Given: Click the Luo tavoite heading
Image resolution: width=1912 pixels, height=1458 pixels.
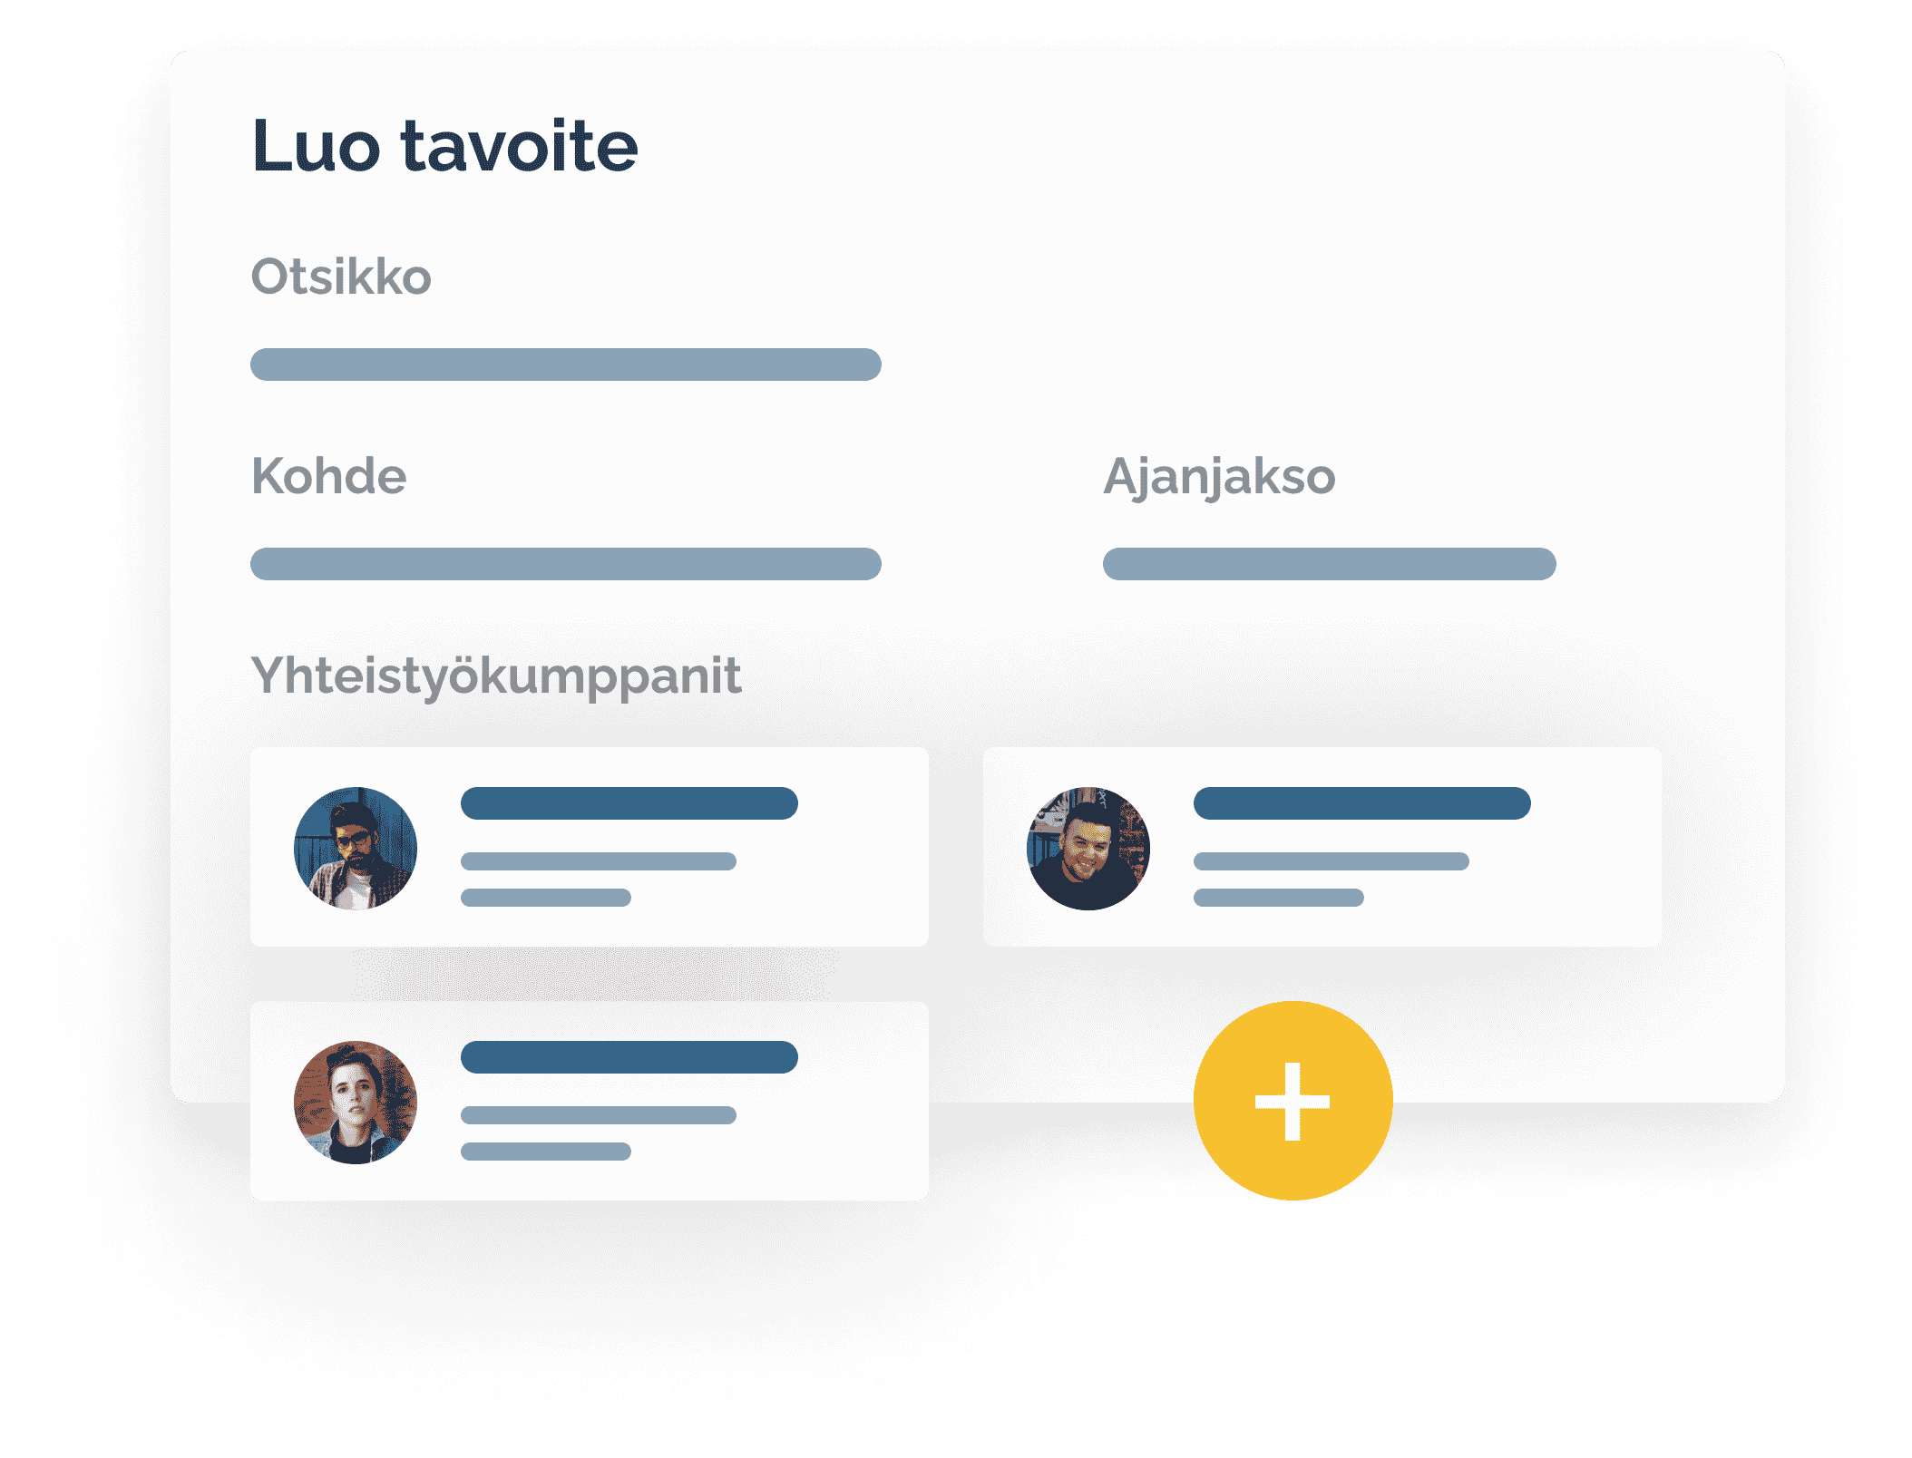Looking at the screenshot, I should pos(444,145).
